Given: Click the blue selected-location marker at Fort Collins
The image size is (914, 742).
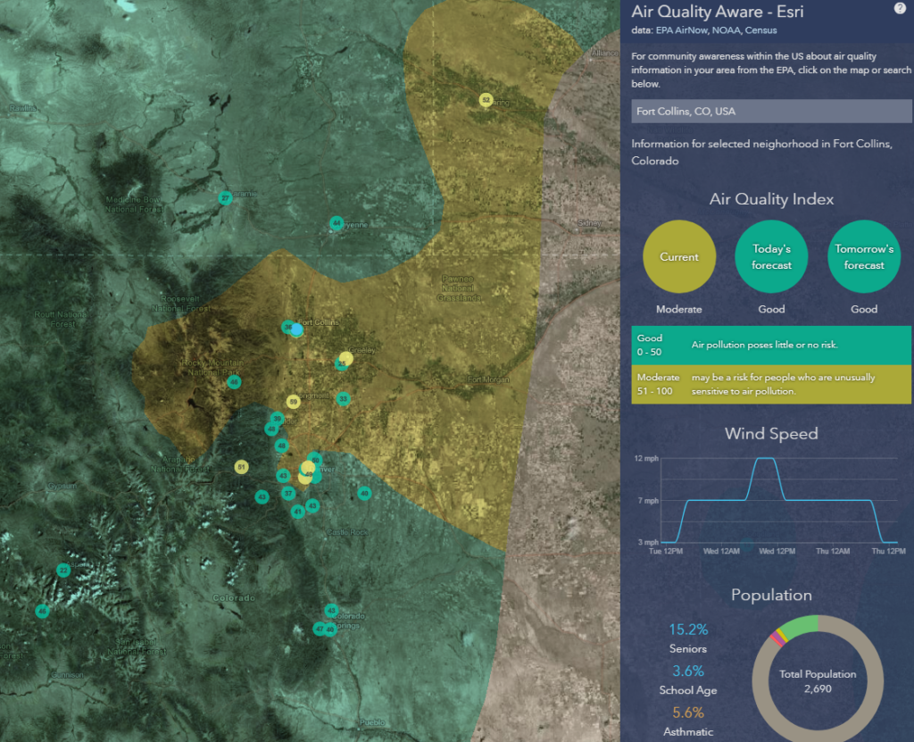Looking at the screenshot, I should 297,329.
